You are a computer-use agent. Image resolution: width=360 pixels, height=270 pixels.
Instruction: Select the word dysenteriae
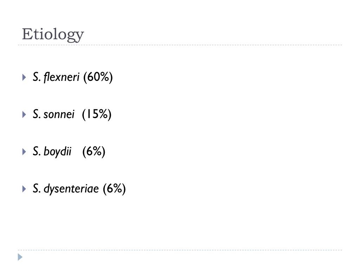click(x=71, y=189)
